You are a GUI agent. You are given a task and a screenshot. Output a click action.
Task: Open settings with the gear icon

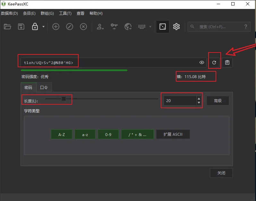176,27
